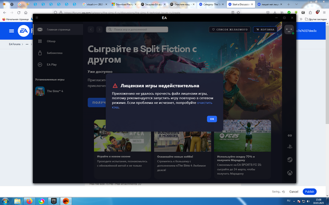
Task: Switch to the Загрузка EA app tab
Action: pyautogui.click(x=153, y=4)
